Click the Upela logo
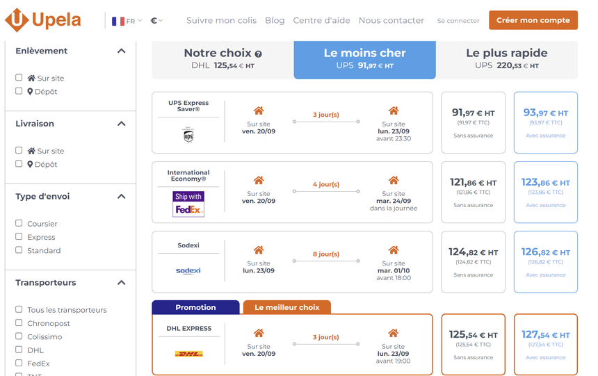The width and height of the screenshot is (598, 376). [42, 20]
